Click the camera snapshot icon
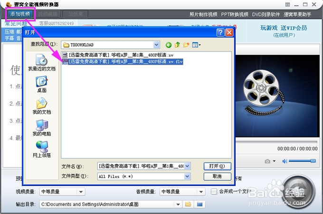This screenshot has width=323, height=214. pyautogui.click(x=267, y=161)
